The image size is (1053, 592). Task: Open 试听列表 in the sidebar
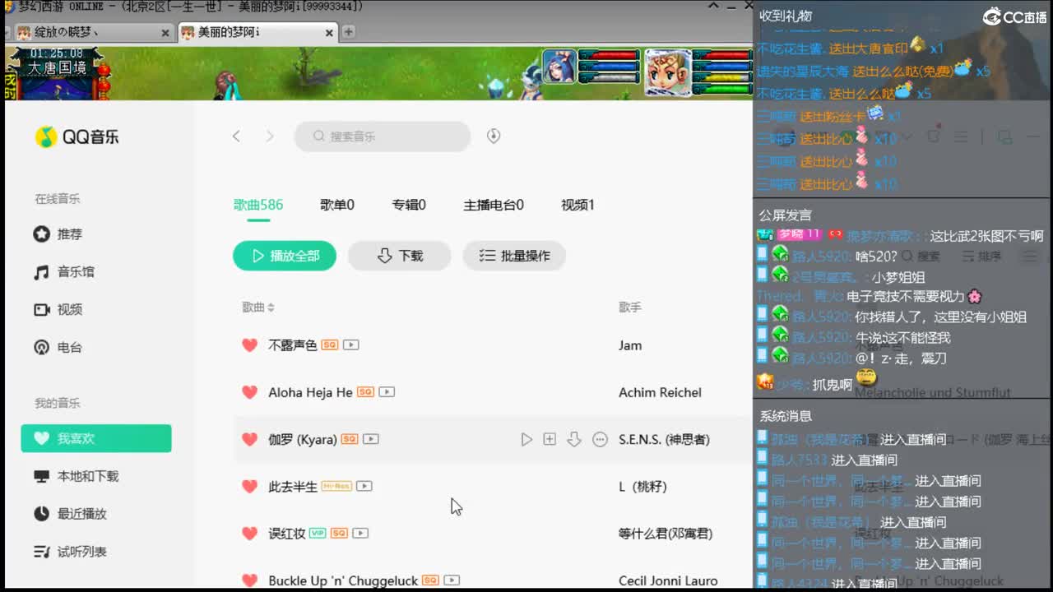(x=70, y=552)
